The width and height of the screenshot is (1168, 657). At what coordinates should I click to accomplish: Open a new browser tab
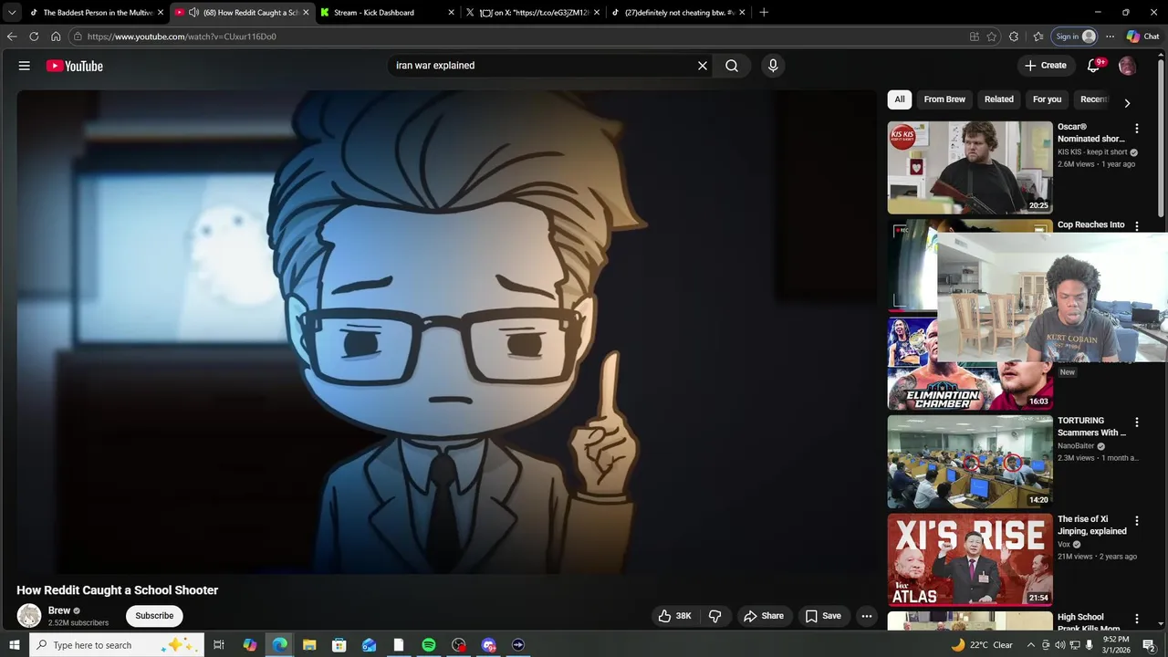pyautogui.click(x=764, y=12)
